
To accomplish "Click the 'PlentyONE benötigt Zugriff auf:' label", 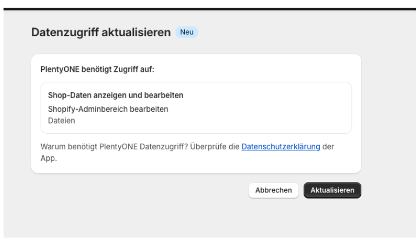I will 99,70.
